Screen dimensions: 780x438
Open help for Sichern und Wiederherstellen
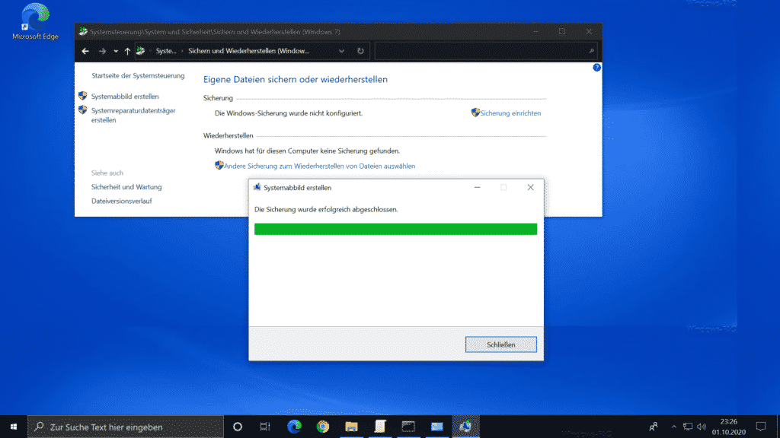[x=596, y=68]
